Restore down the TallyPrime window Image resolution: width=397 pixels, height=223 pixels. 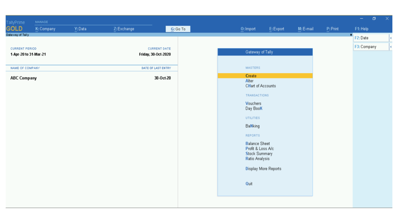[x=374, y=19]
